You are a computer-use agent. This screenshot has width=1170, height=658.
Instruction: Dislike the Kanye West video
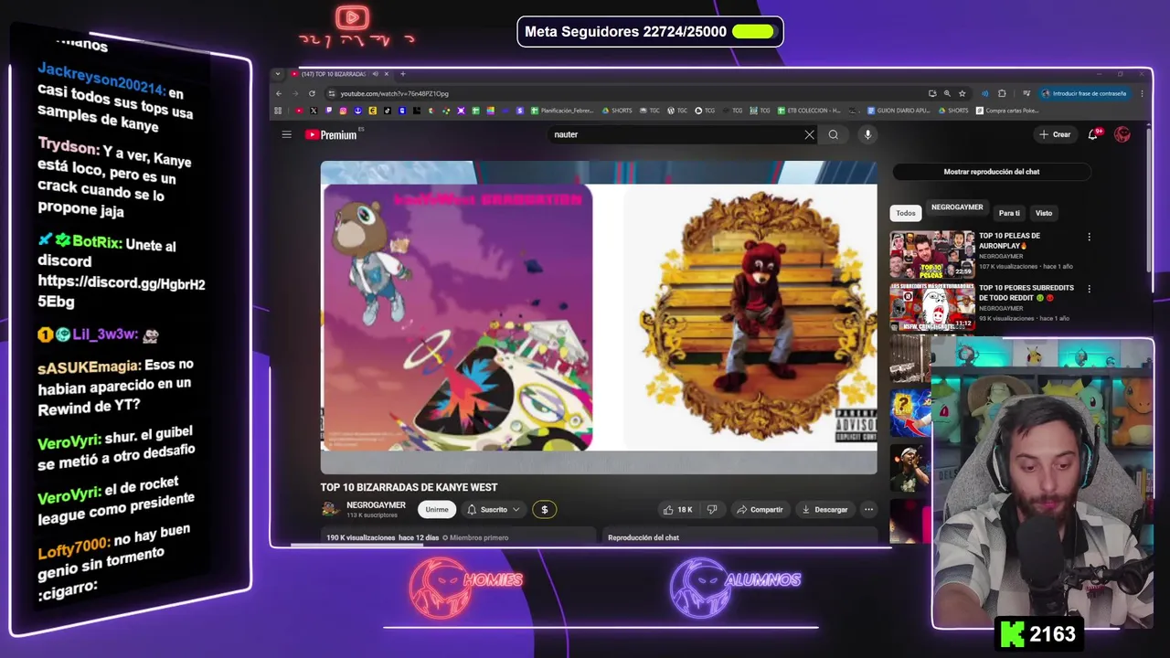click(712, 510)
